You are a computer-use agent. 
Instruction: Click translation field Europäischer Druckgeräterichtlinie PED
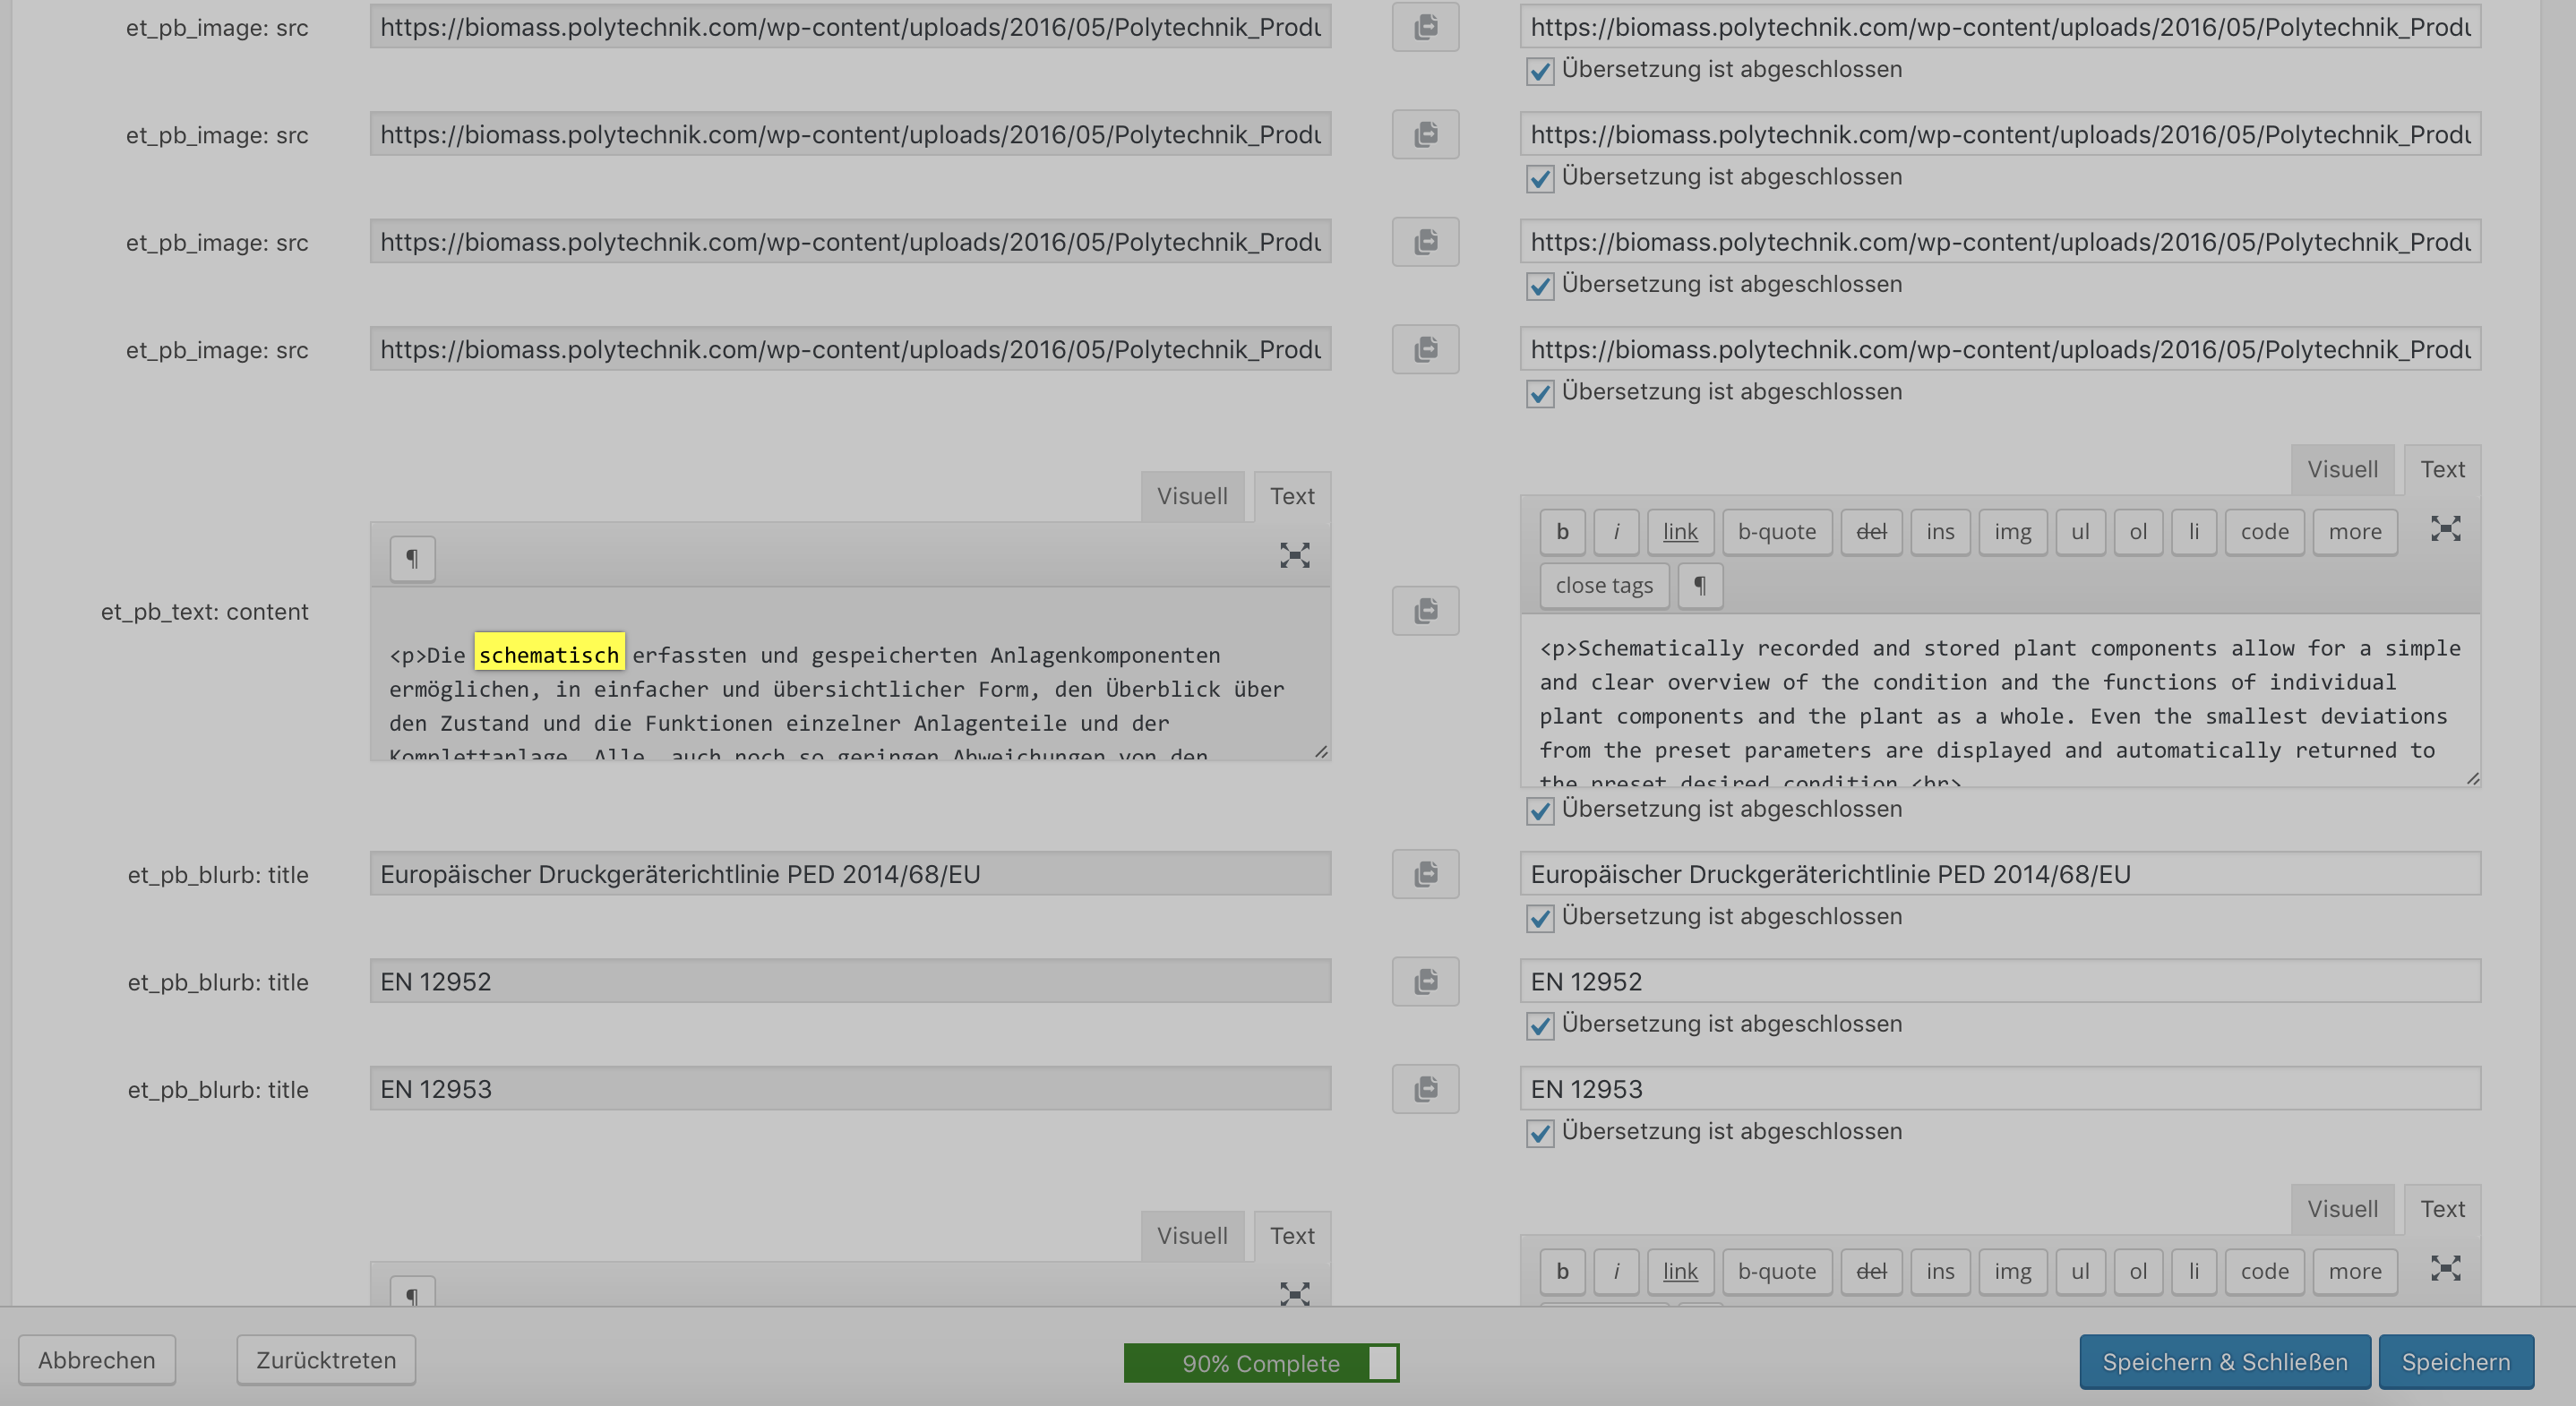click(2000, 874)
